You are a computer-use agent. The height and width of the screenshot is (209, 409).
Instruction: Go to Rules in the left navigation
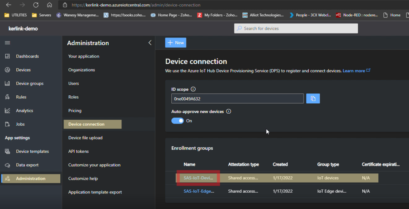tap(21, 97)
